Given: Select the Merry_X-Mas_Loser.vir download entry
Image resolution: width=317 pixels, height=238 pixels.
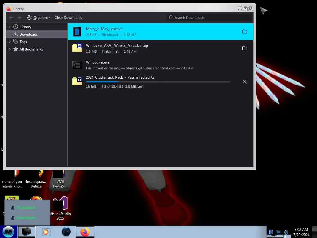Looking at the screenshot, I should pos(161,32).
